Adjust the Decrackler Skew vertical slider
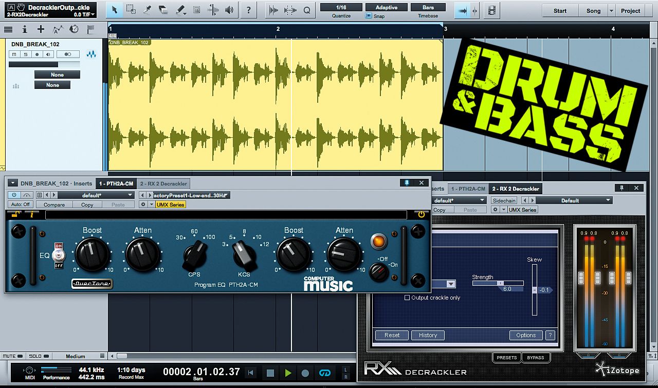The image size is (658, 388). point(535,289)
